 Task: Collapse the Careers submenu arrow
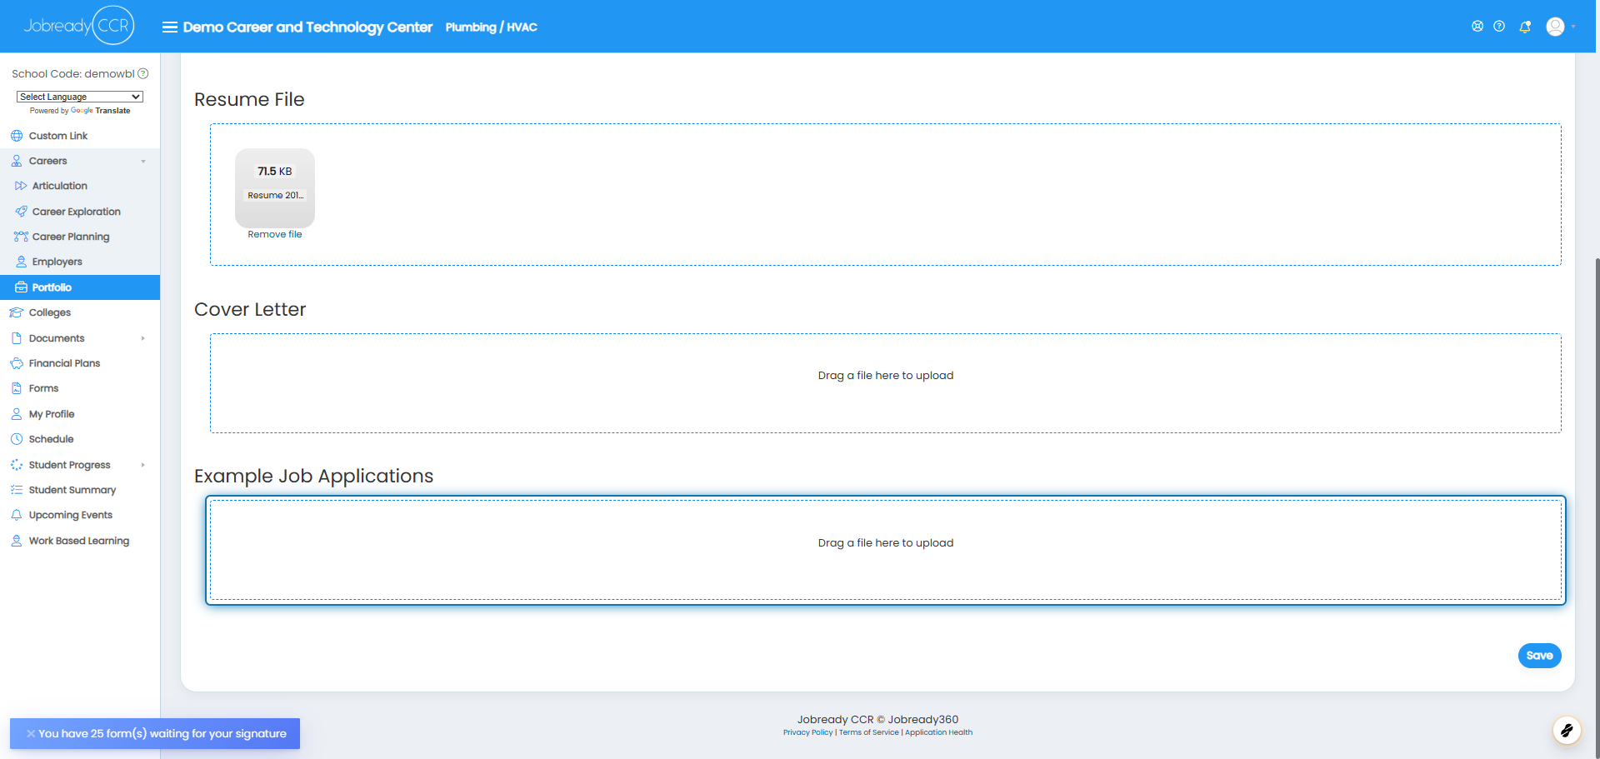pos(143,162)
